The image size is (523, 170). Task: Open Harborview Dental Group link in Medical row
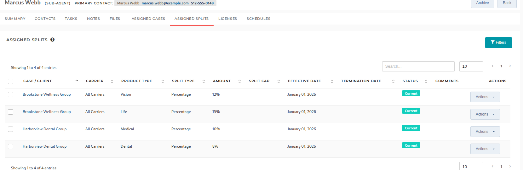[45, 129]
